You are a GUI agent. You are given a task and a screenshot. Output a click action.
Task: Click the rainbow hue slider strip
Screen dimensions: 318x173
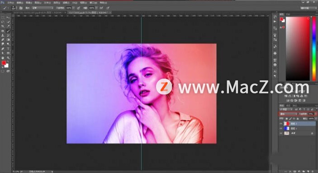[314, 49]
